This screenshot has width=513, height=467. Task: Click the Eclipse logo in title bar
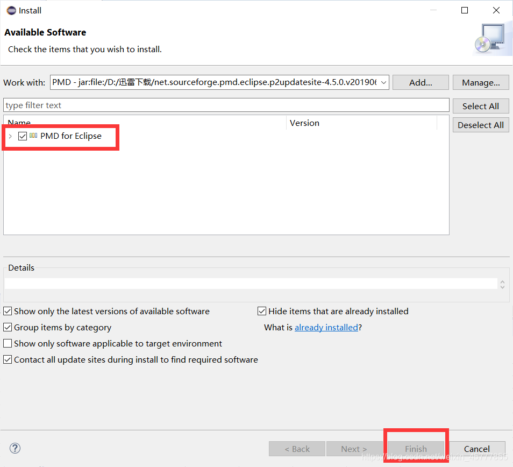coord(11,10)
